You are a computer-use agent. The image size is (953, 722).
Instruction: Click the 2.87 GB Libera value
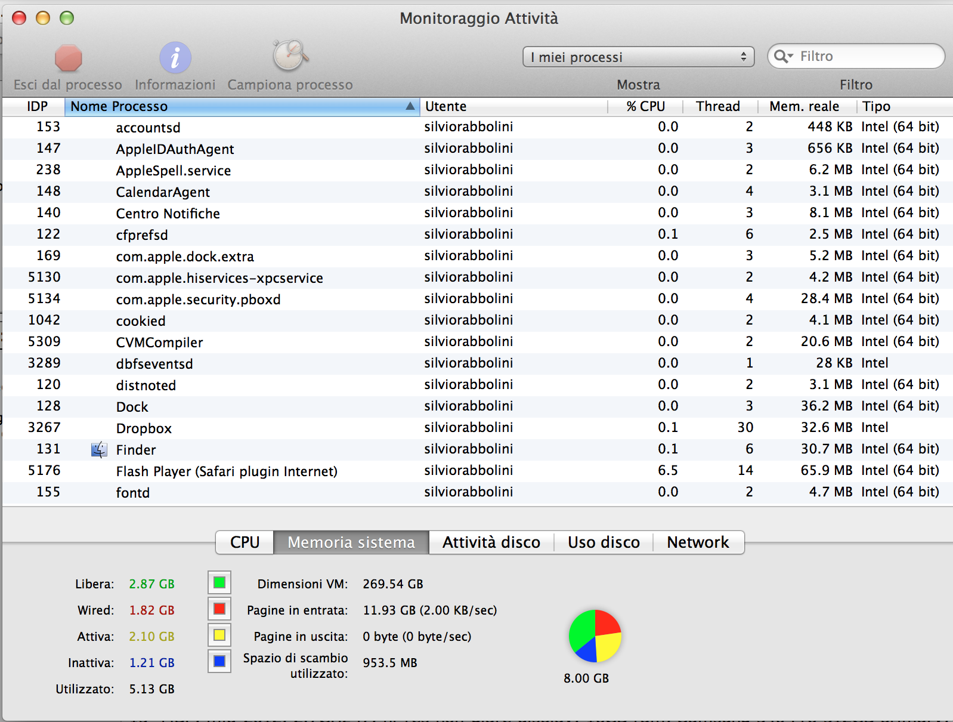tap(152, 584)
